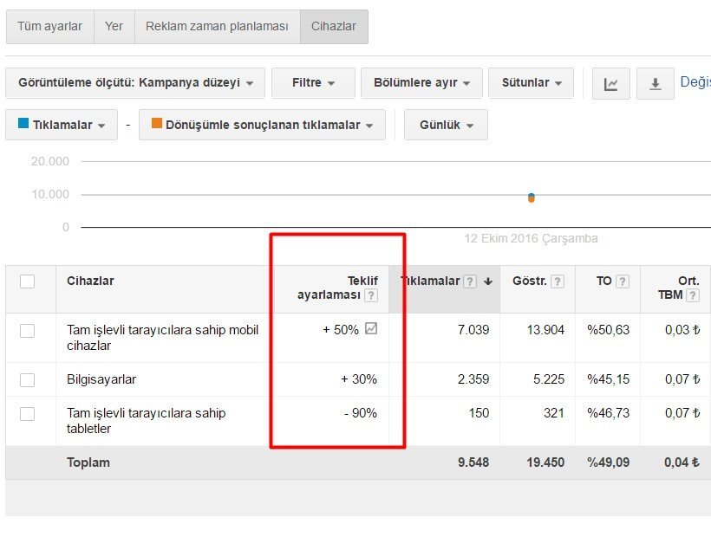Expand the Bölümlere ayır dropdown
The width and height of the screenshot is (711, 537).
click(x=421, y=83)
